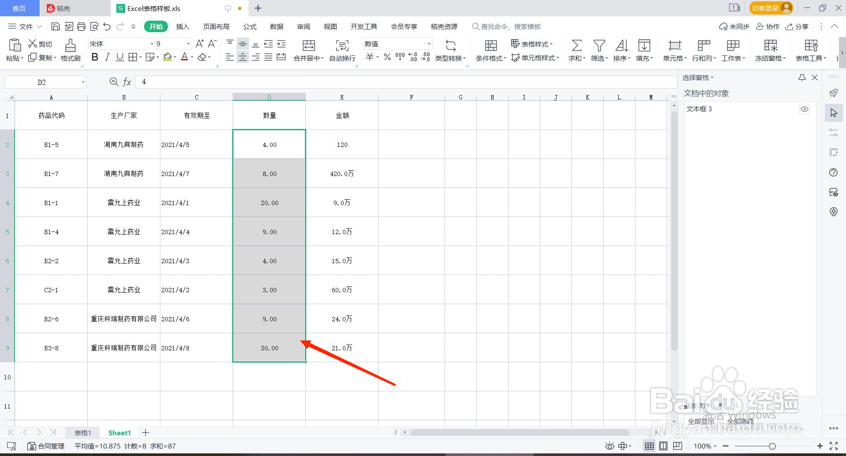Toggle Bold formatting
This screenshot has width=846, height=456.
pos(95,57)
